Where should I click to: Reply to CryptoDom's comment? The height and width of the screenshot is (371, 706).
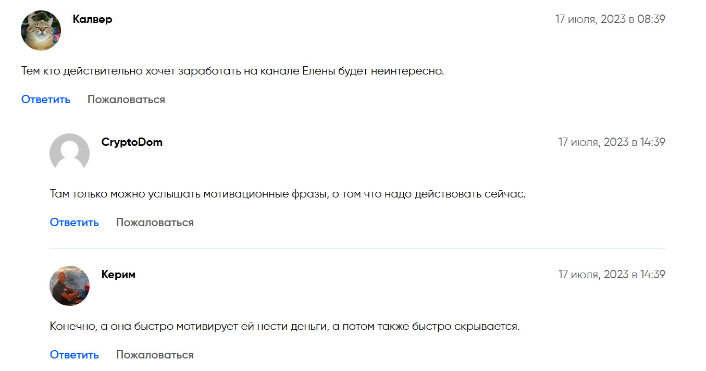click(75, 222)
